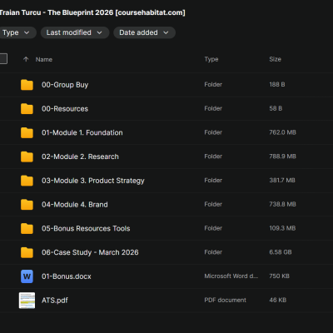Sort by the Type column header
This screenshot has width=333, height=333.
pyautogui.click(x=211, y=59)
